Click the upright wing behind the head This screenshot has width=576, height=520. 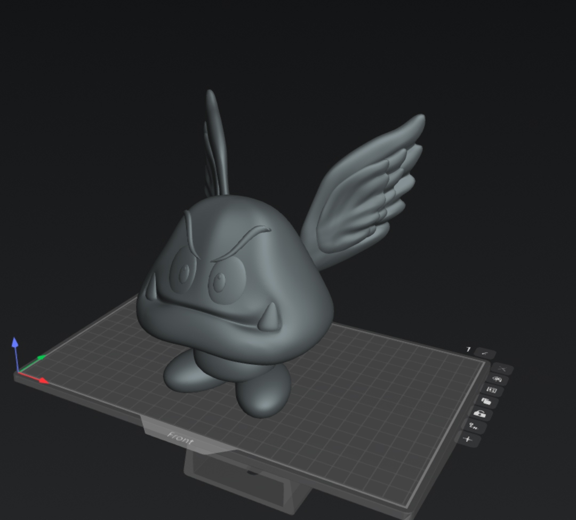point(216,144)
